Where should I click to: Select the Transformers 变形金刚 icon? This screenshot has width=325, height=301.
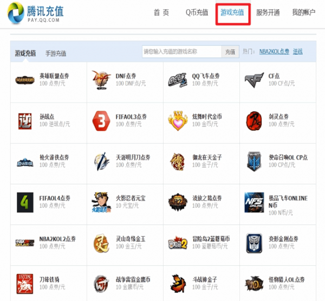(x=254, y=243)
